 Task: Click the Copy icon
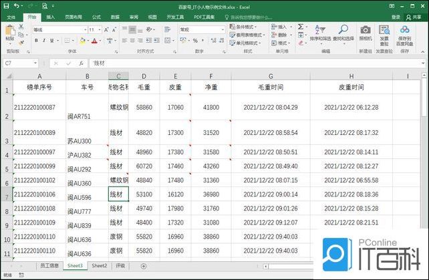coord(21,35)
